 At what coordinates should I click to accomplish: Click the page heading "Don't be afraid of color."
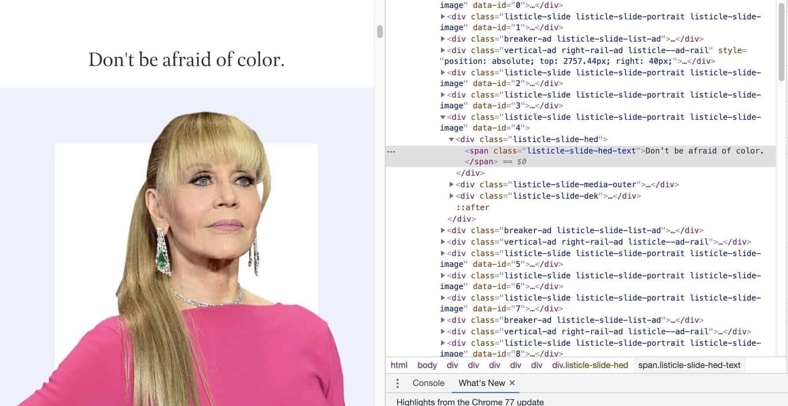[x=187, y=59]
